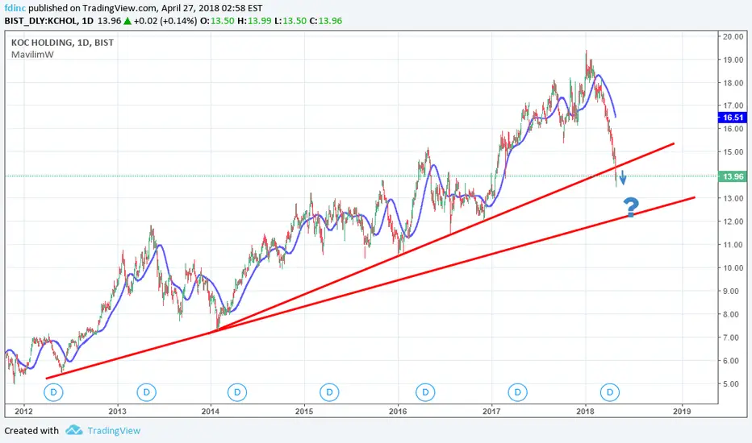Open the TradingView link text
Image resolution: width=752 pixels, height=443 pixels.
point(114,431)
